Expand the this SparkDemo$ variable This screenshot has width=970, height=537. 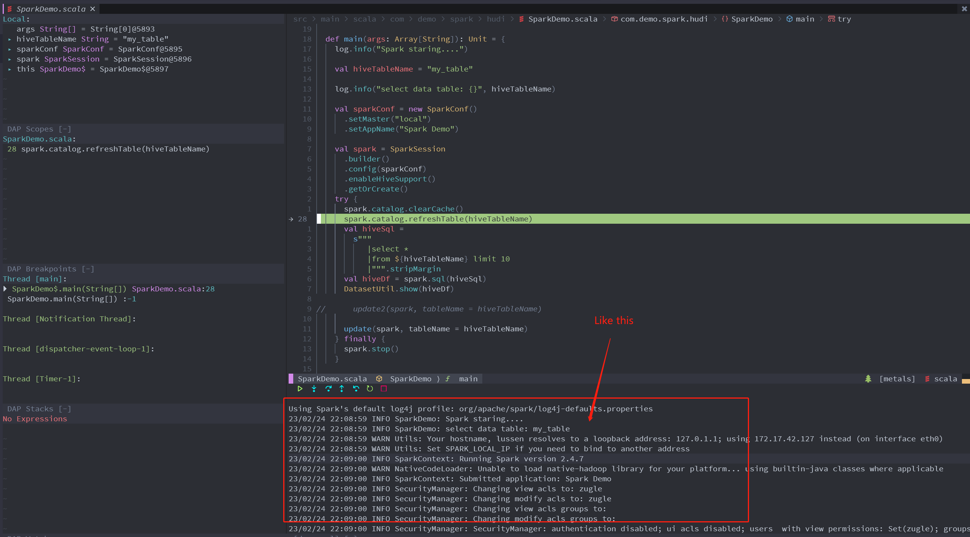click(x=10, y=69)
